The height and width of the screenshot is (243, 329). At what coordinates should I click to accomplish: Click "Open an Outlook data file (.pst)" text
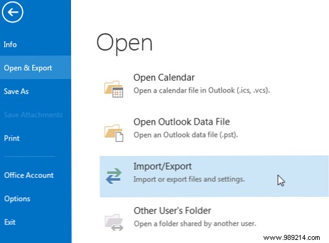(x=186, y=134)
